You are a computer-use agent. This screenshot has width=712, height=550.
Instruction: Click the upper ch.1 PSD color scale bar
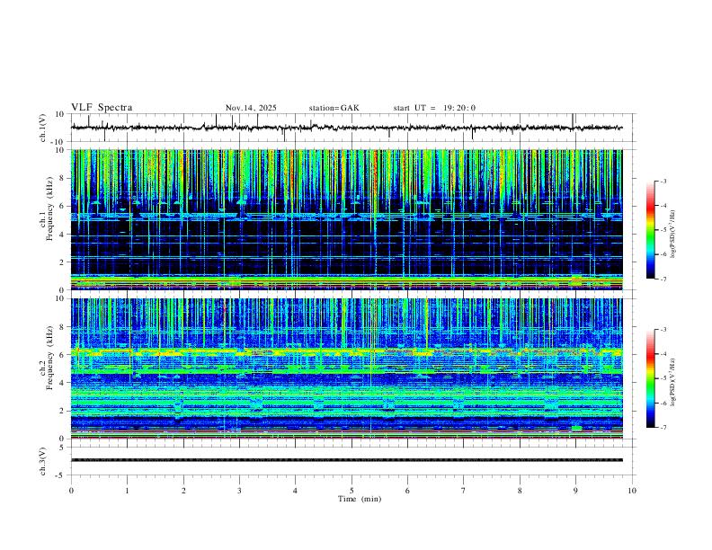pos(651,230)
